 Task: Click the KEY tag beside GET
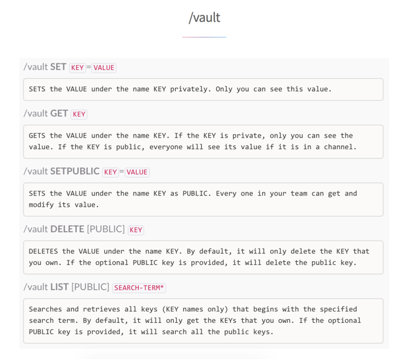pos(79,114)
